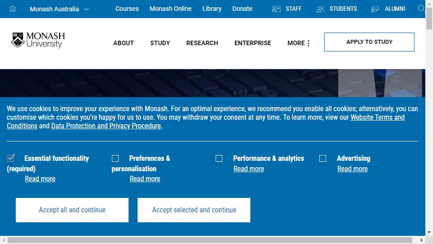Open the ALUMNI portal link

point(395,9)
